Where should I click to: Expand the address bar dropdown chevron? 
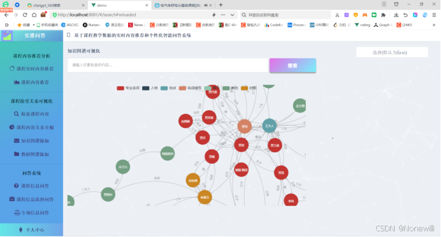(233, 15)
